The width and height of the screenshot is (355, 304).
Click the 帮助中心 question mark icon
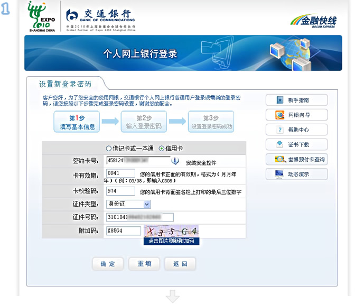click(x=280, y=130)
